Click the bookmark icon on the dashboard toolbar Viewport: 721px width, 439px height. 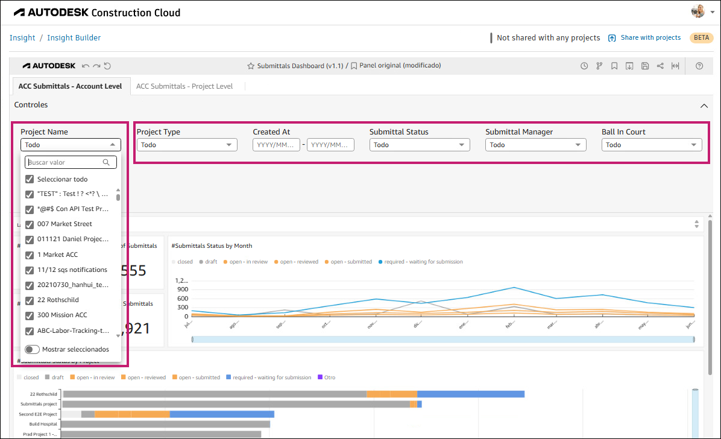tap(614, 65)
